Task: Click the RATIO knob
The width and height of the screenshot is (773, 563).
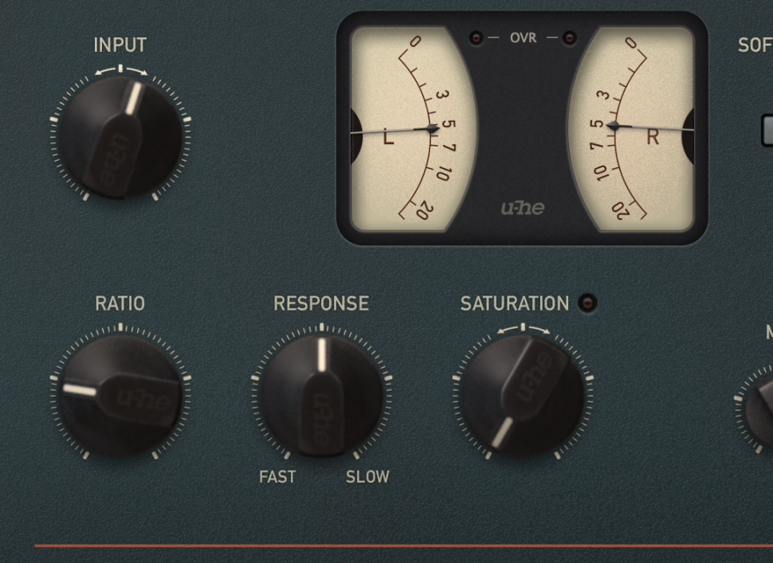Action: 121,396
